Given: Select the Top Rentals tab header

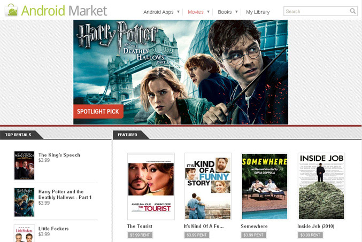Looking at the screenshot, I should tap(18, 135).
